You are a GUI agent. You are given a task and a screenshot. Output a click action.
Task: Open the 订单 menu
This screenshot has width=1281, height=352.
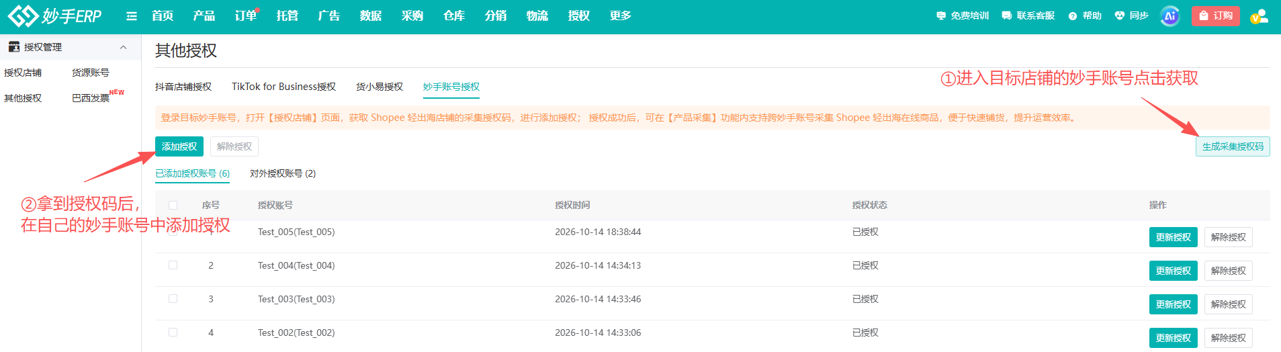(246, 15)
